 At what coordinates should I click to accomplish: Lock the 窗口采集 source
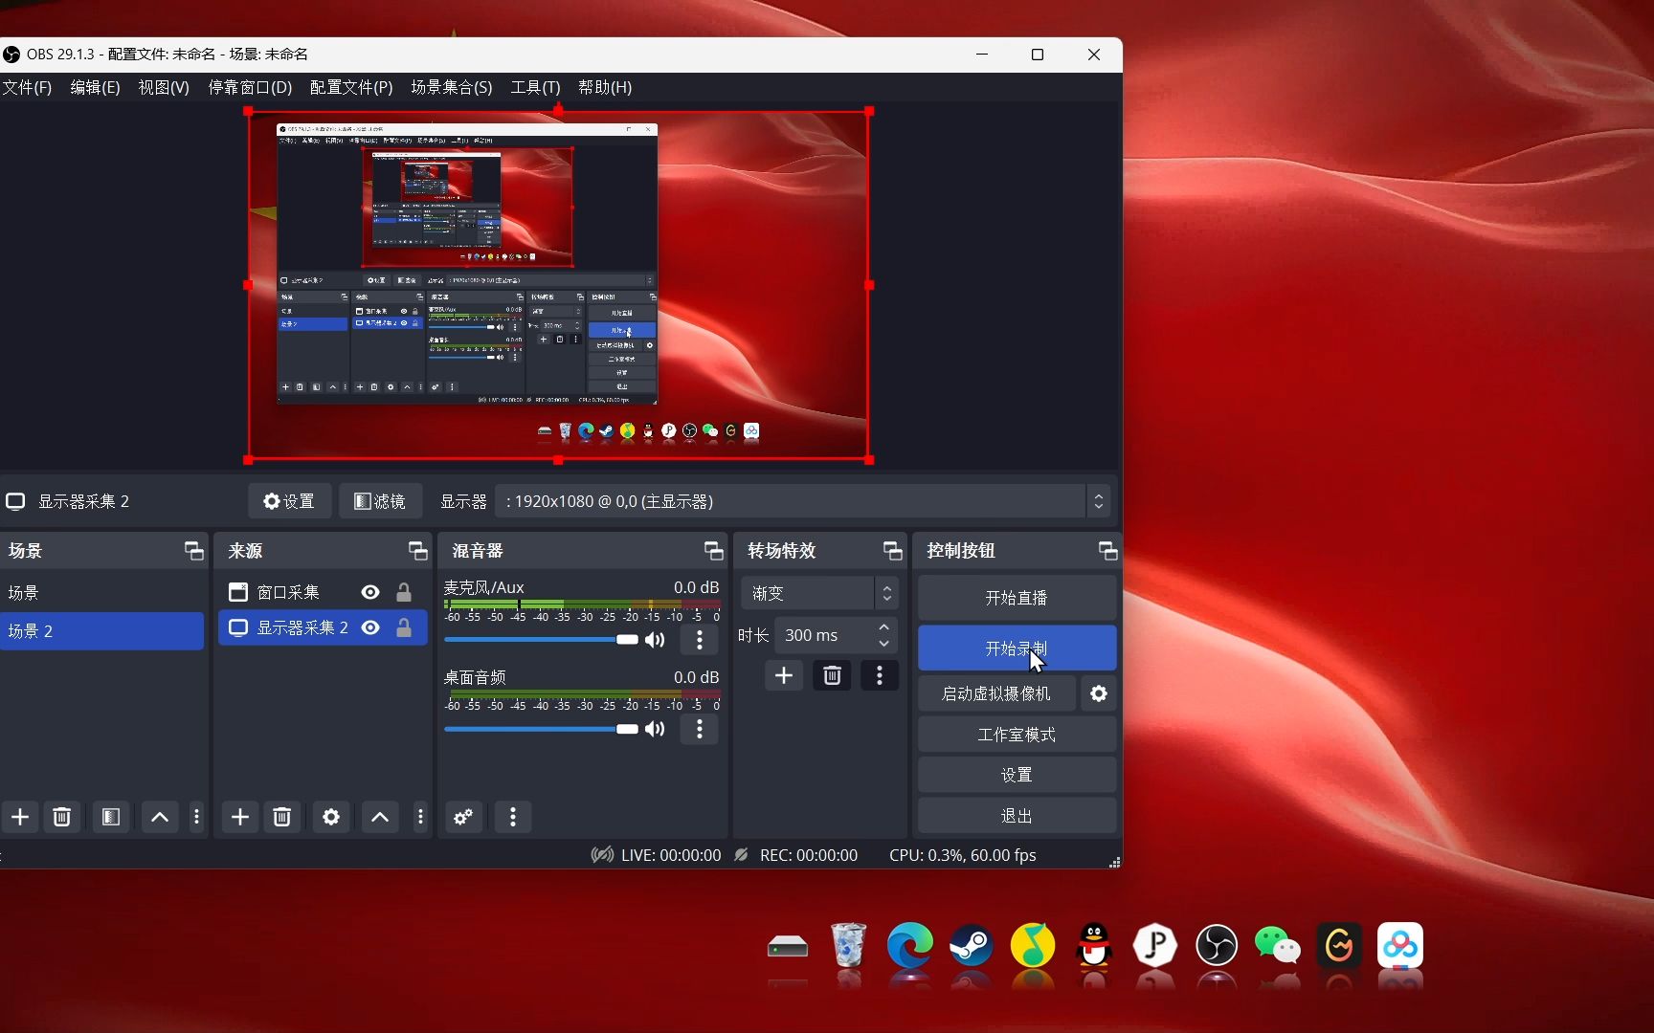404,592
